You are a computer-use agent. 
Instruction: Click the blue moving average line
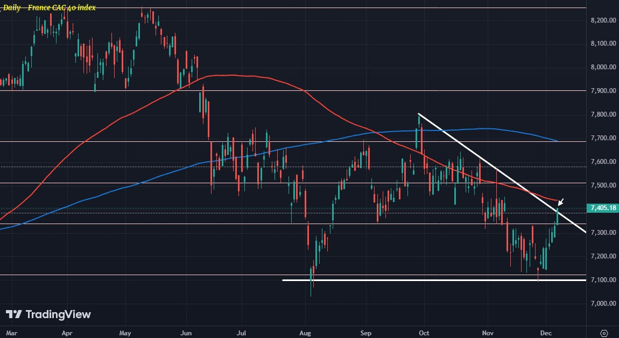[355, 136]
